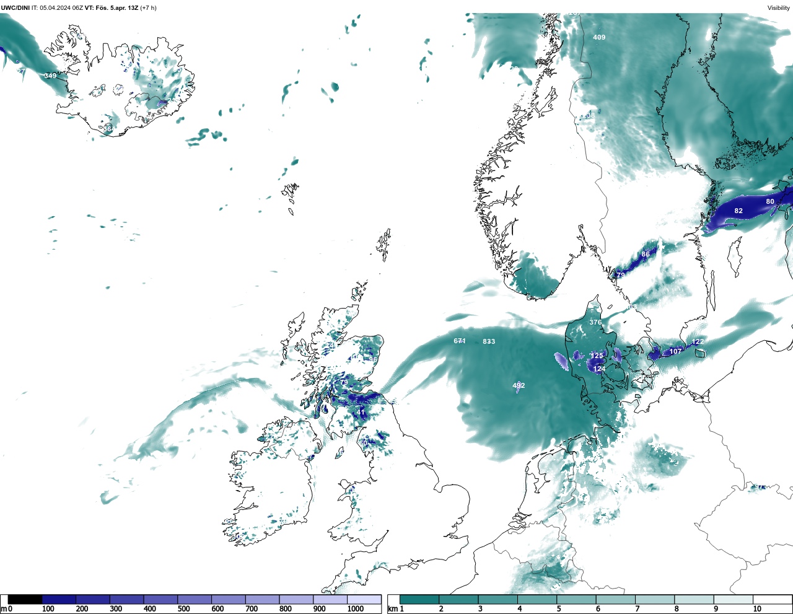
Task: Click the 4–5 km legend swatch
Action: pos(537,600)
